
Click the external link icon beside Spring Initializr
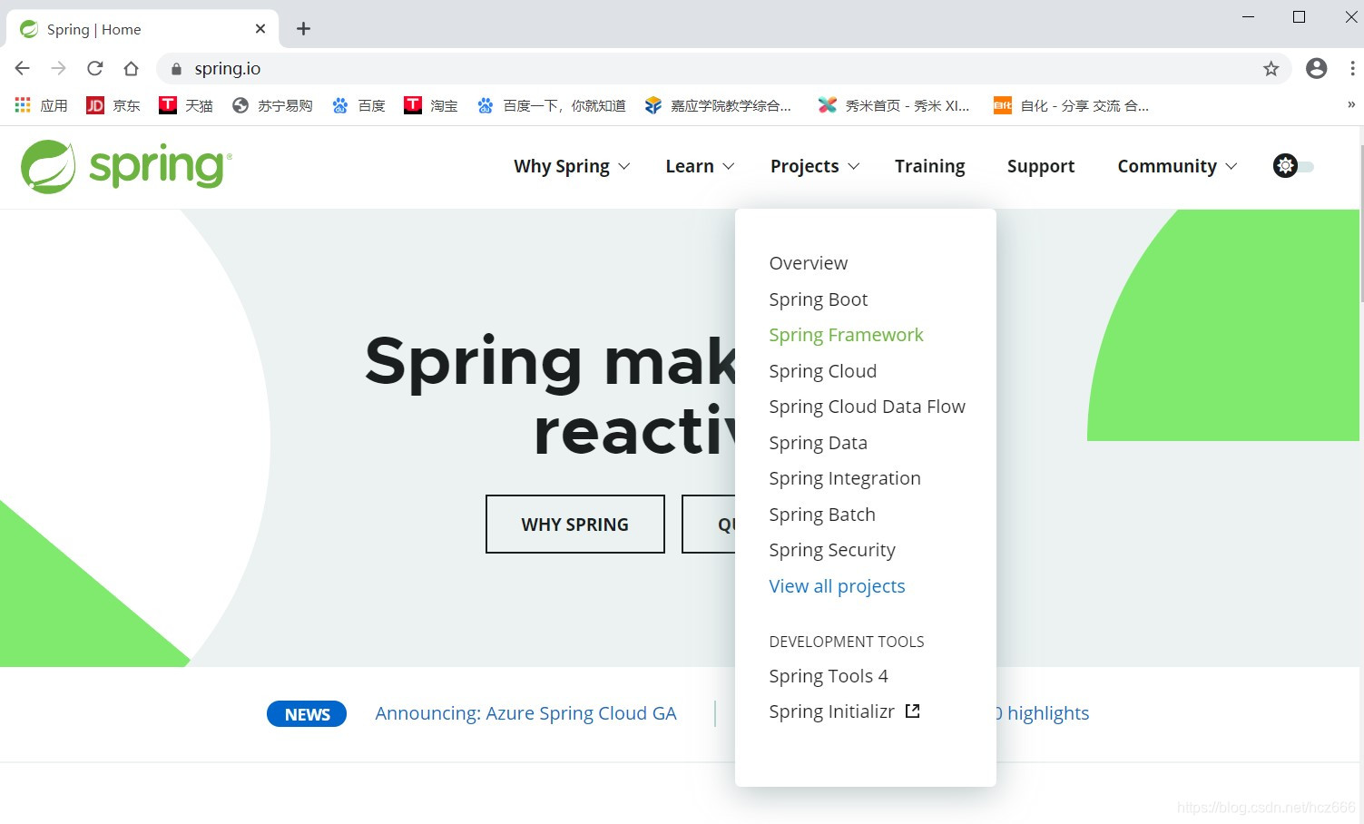click(913, 711)
